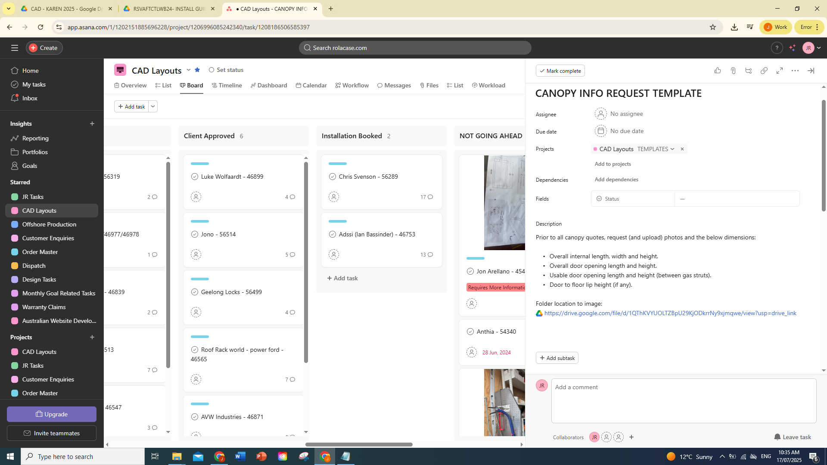Click the star favorite icon beside CAD Layouts
The height and width of the screenshot is (465, 827).
click(197, 70)
